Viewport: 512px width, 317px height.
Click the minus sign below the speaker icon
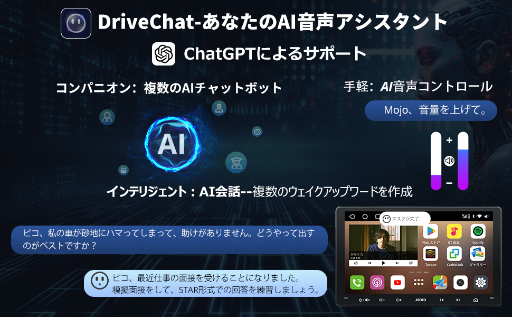449,183
